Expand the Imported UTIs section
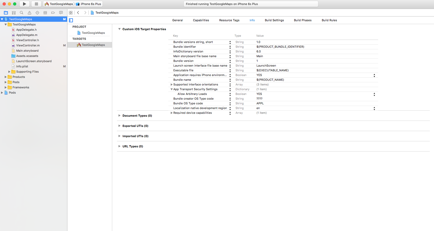The image size is (434, 231). (119, 136)
